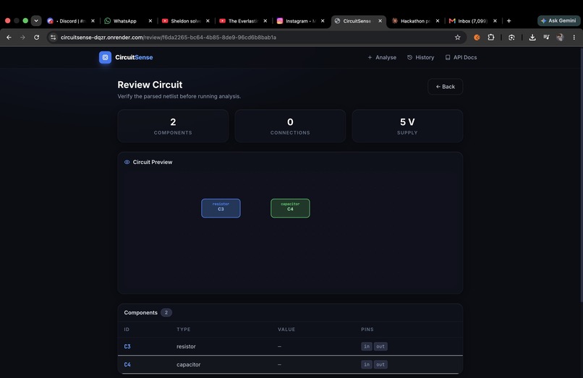Go back in browser history

point(9,37)
